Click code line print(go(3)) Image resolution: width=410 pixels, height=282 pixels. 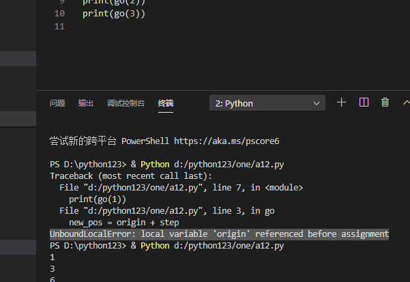click(114, 14)
